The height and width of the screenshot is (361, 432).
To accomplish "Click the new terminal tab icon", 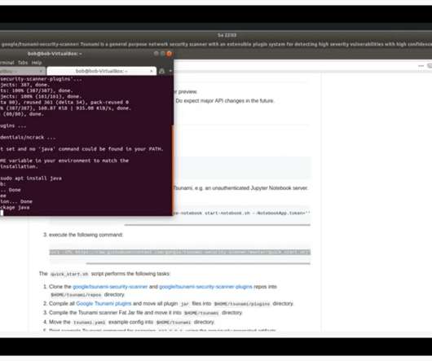I will [x=162, y=71].
